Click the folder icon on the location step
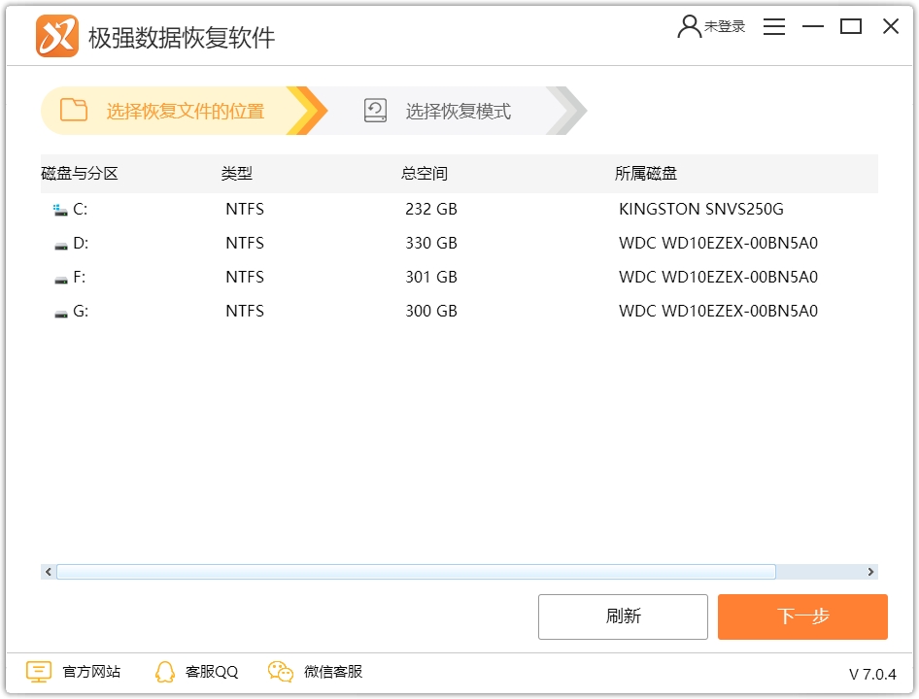The image size is (919, 699). (72, 111)
